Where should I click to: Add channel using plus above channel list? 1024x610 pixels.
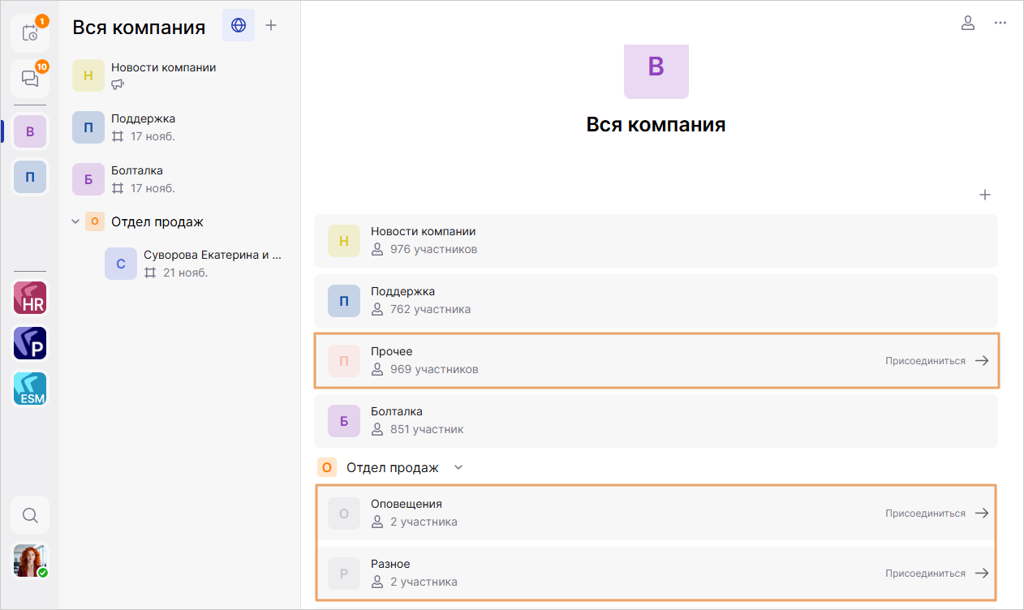coord(985,195)
